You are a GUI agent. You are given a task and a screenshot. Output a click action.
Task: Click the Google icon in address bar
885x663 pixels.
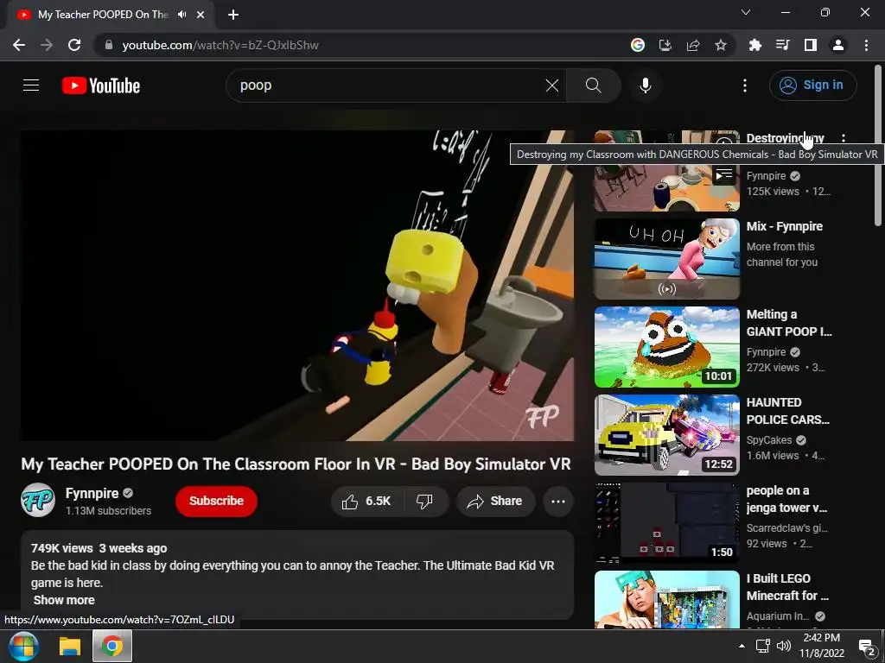pyautogui.click(x=638, y=45)
